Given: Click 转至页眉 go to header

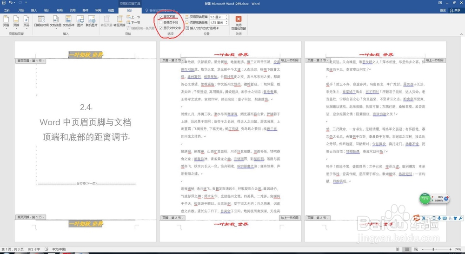Looking at the screenshot, I should pyautogui.click(x=107, y=22).
